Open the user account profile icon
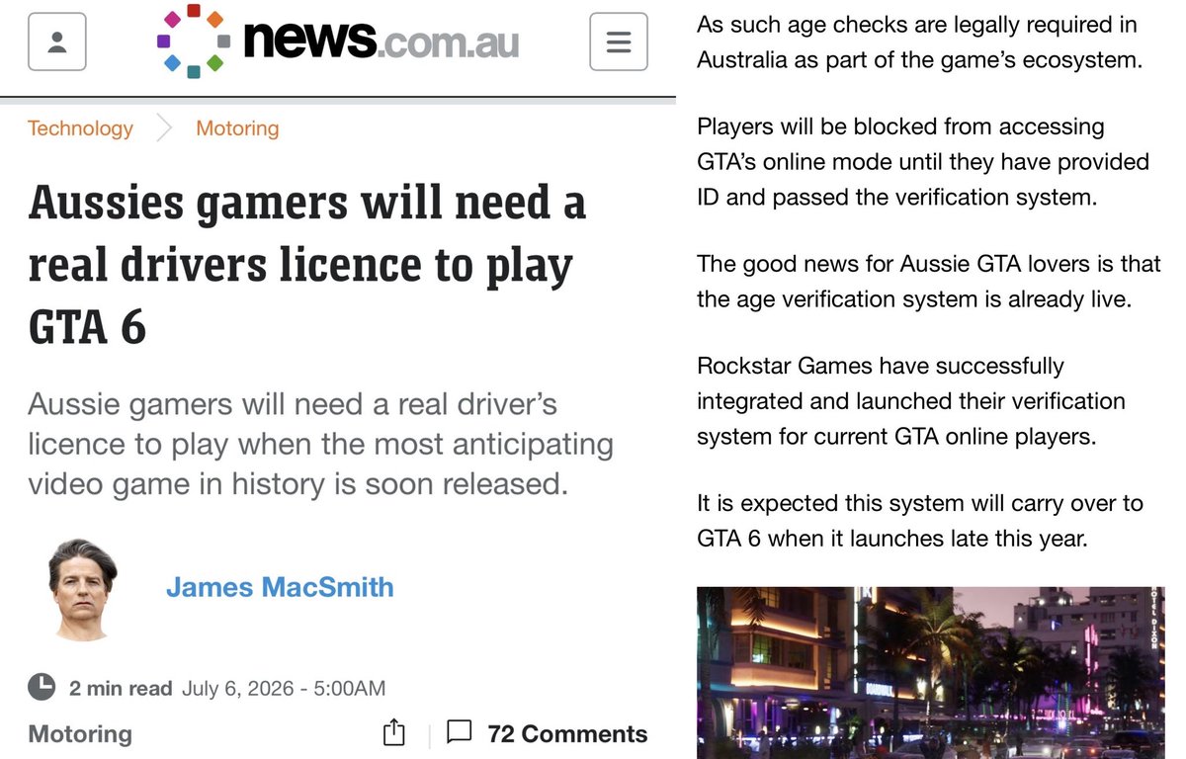 (56, 42)
